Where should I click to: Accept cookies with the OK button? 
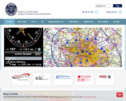point(120,95)
